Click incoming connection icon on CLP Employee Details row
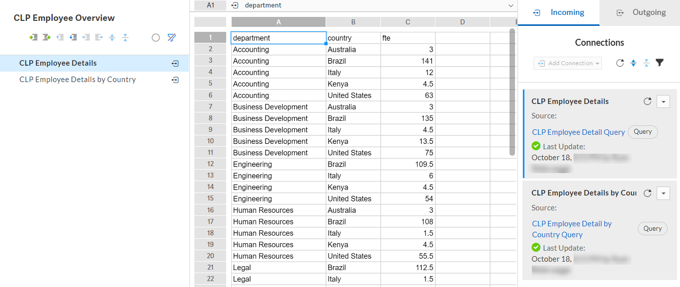The height and width of the screenshot is (287, 680). pos(175,64)
